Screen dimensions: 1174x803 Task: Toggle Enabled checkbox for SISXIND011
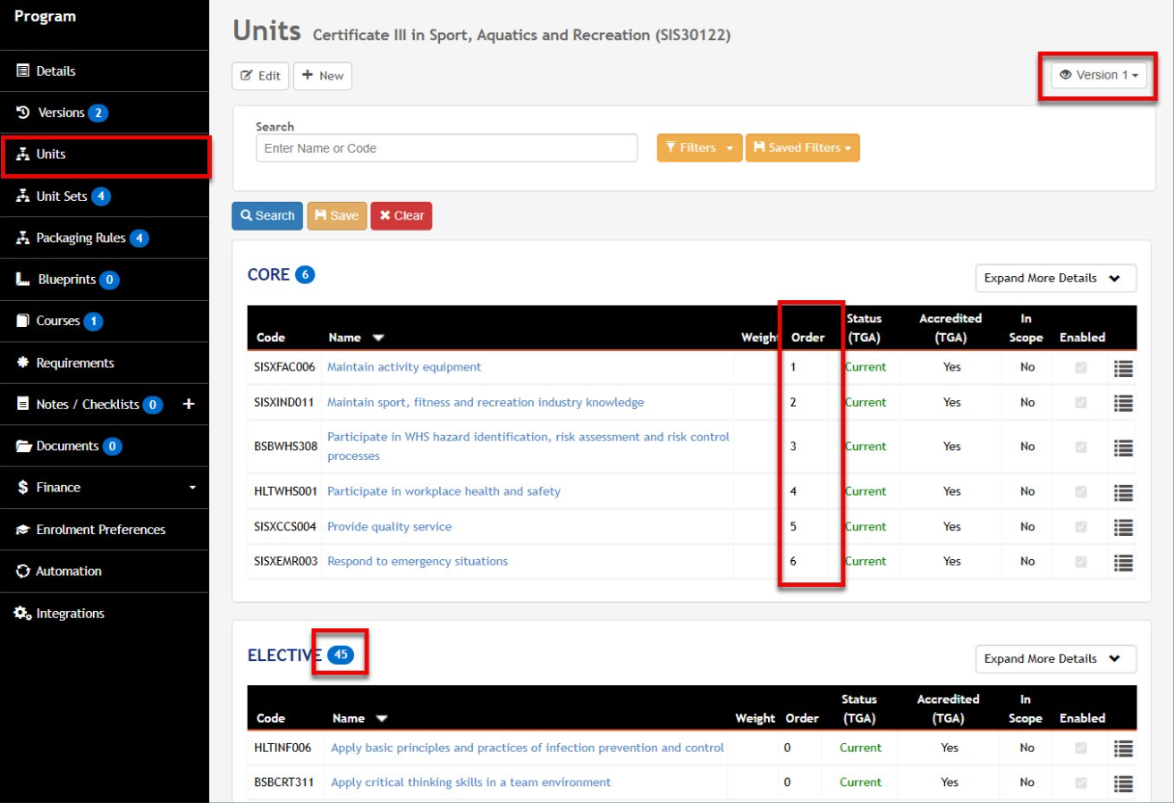tap(1081, 403)
